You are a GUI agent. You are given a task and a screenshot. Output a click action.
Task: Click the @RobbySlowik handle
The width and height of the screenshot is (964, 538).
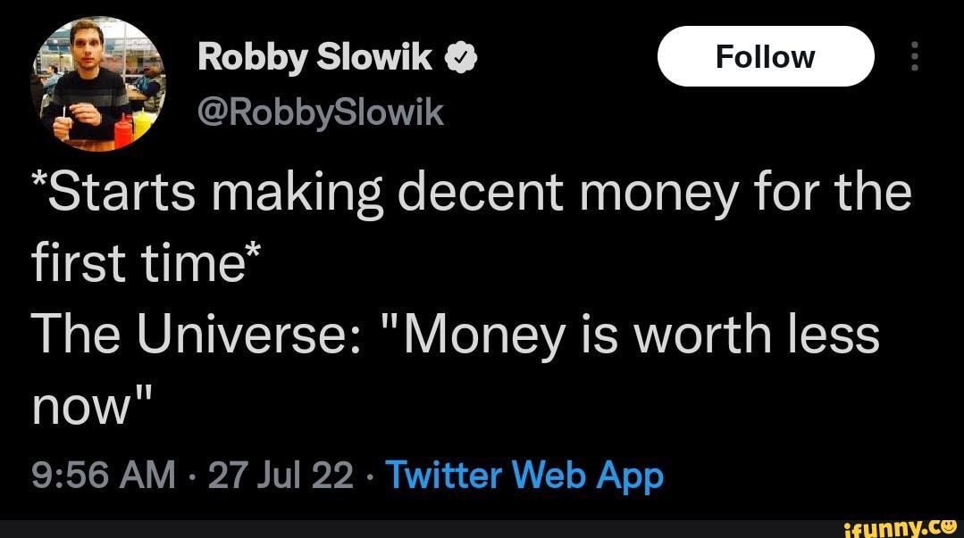click(322, 111)
